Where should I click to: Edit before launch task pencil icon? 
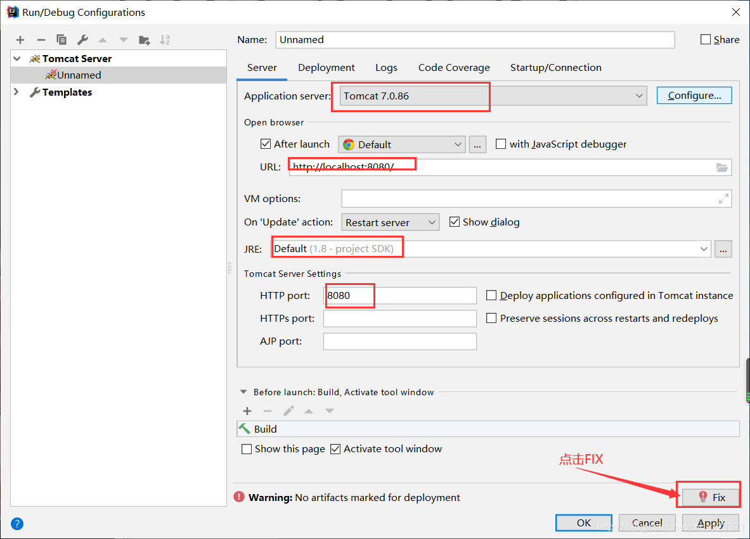[x=288, y=411]
